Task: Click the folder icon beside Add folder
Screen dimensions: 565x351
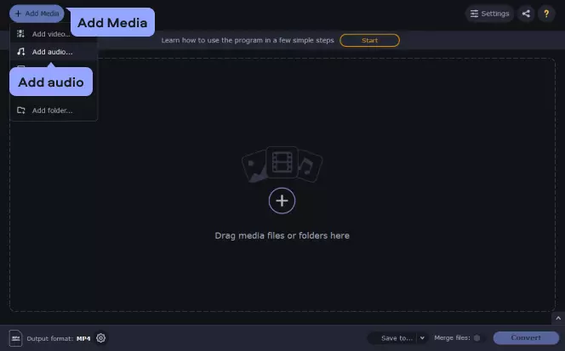Action: 21,110
